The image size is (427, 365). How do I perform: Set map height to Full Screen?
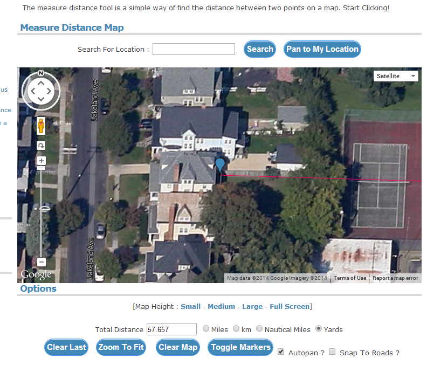pyautogui.click(x=290, y=306)
